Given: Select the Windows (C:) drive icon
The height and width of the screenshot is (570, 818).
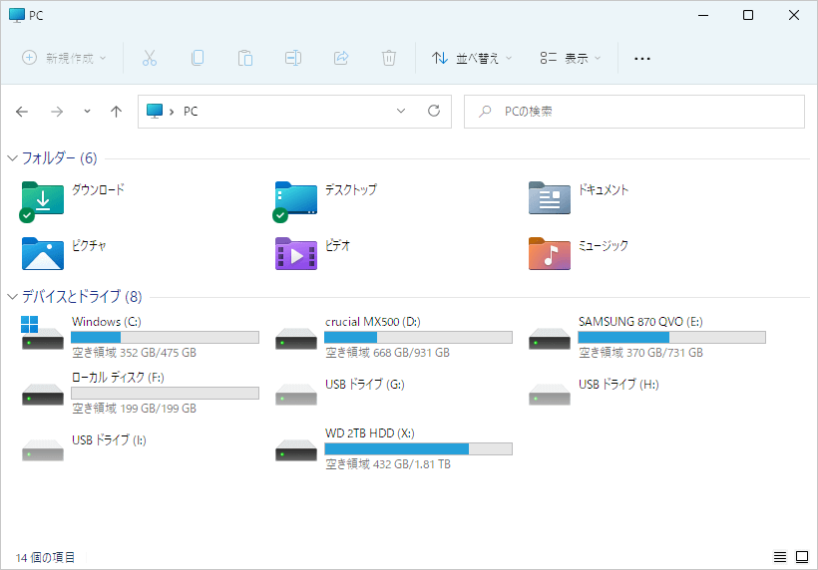Looking at the screenshot, I should click(x=42, y=333).
